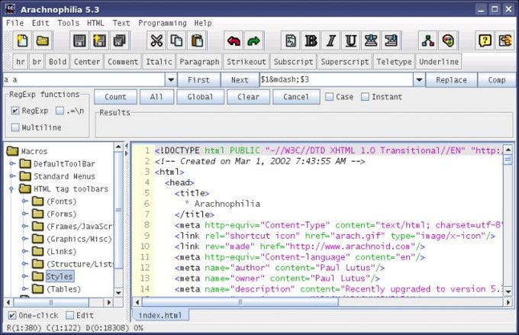Viewport: 519px width, 335px height.
Task: Redo with the green arrow icon
Action: [254, 40]
